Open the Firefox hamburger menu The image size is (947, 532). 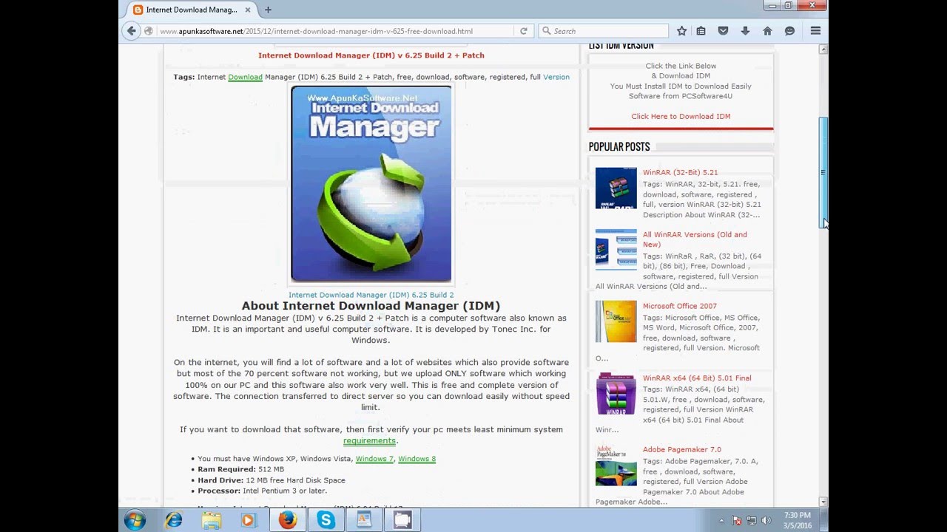[815, 31]
